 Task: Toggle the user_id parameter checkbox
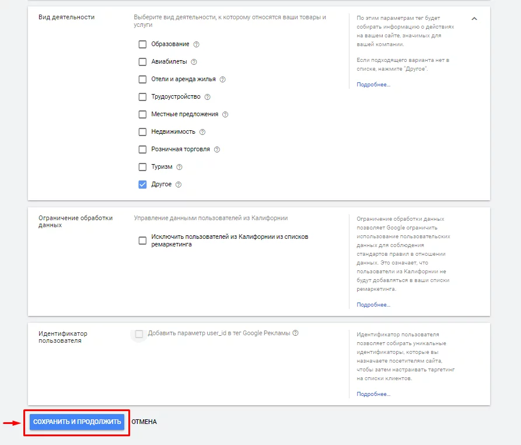[139, 334]
